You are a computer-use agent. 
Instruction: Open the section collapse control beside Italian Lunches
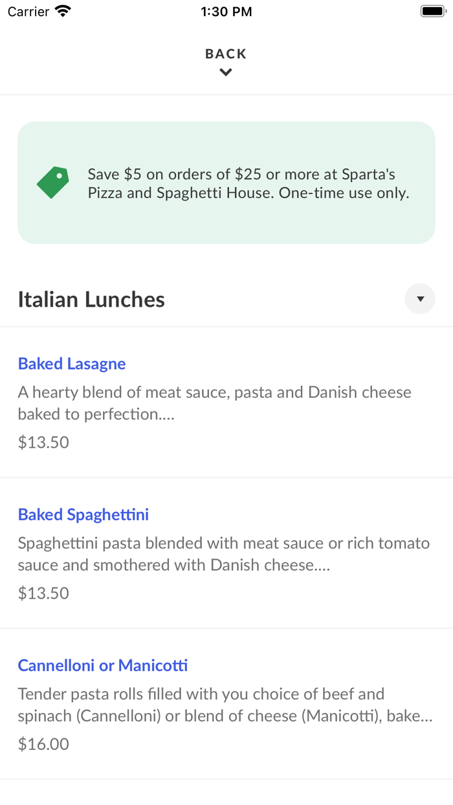(420, 298)
